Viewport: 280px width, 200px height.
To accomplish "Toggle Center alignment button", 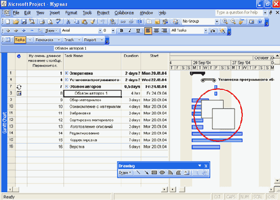I will tap(157, 30).
